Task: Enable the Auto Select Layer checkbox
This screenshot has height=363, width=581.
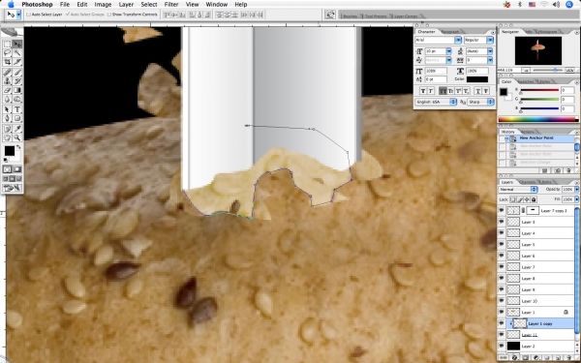Action: click(x=28, y=15)
